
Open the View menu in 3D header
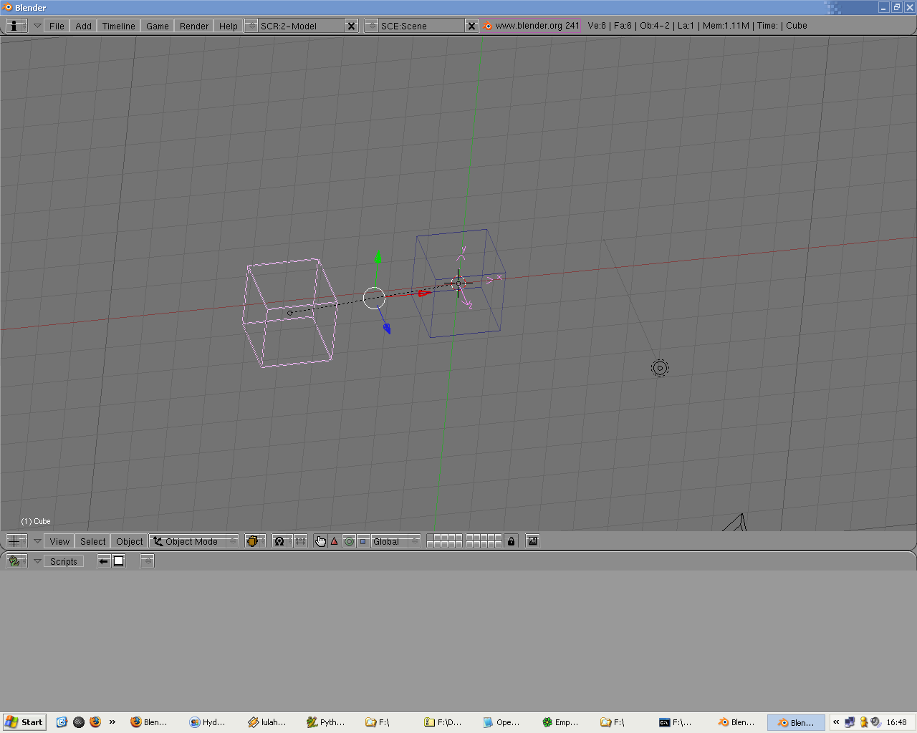(59, 541)
